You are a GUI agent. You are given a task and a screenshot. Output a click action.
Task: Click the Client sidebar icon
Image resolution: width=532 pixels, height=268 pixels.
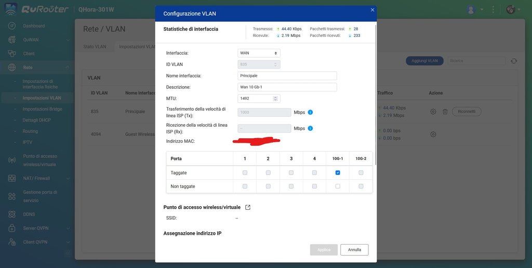(12, 53)
